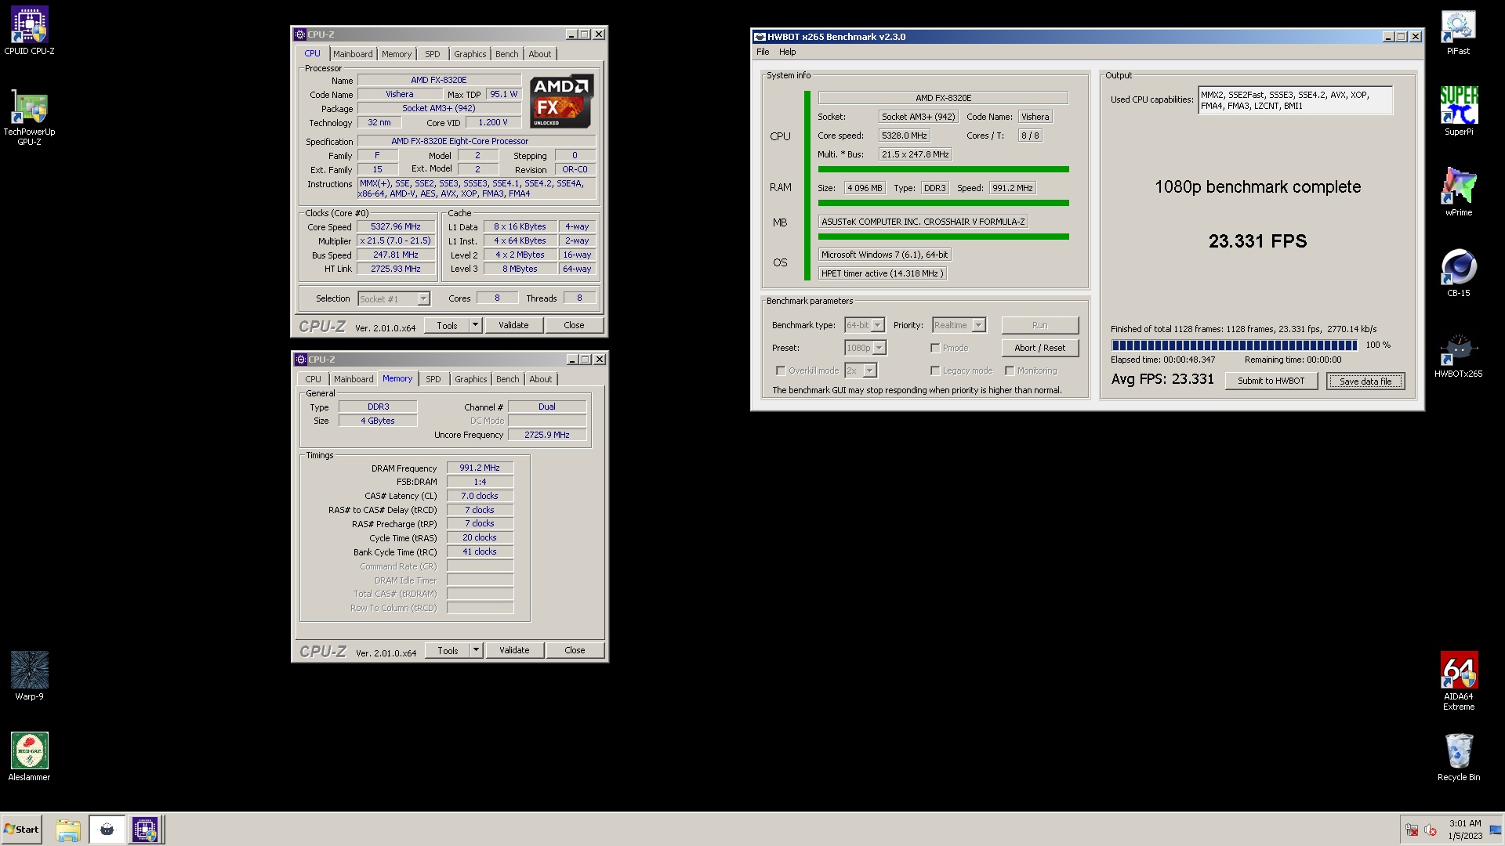Image resolution: width=1505 pixels, height=846 pixels.
Task: Open the Help menu in HWBOT x265
Action: 787,52
